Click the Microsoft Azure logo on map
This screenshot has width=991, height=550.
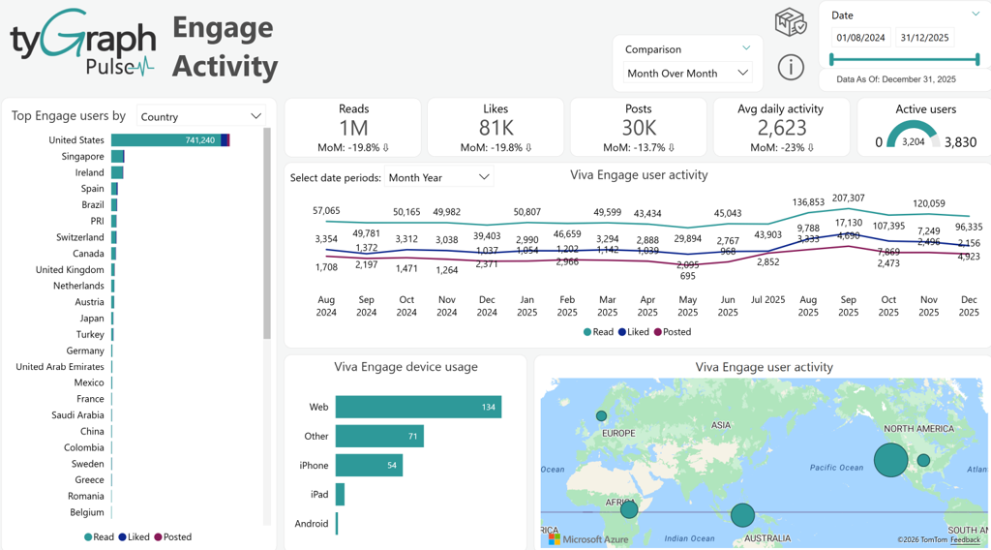click(588, 539)
